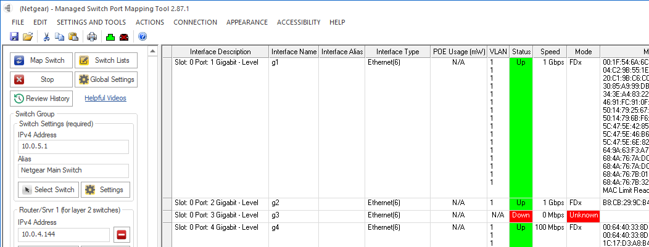Image resolution: width=649 pixels, height=247 pixels.
Task: Click MAC address B8:CB:29:9C:B4 in g2 row
Action: (626, 203)
